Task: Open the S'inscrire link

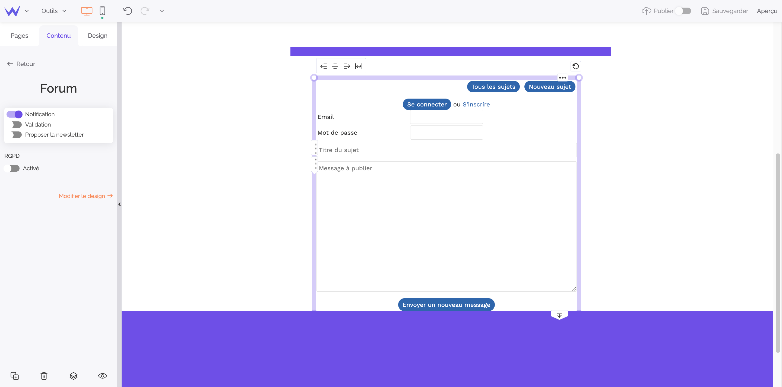Action: tap(476, 104)
